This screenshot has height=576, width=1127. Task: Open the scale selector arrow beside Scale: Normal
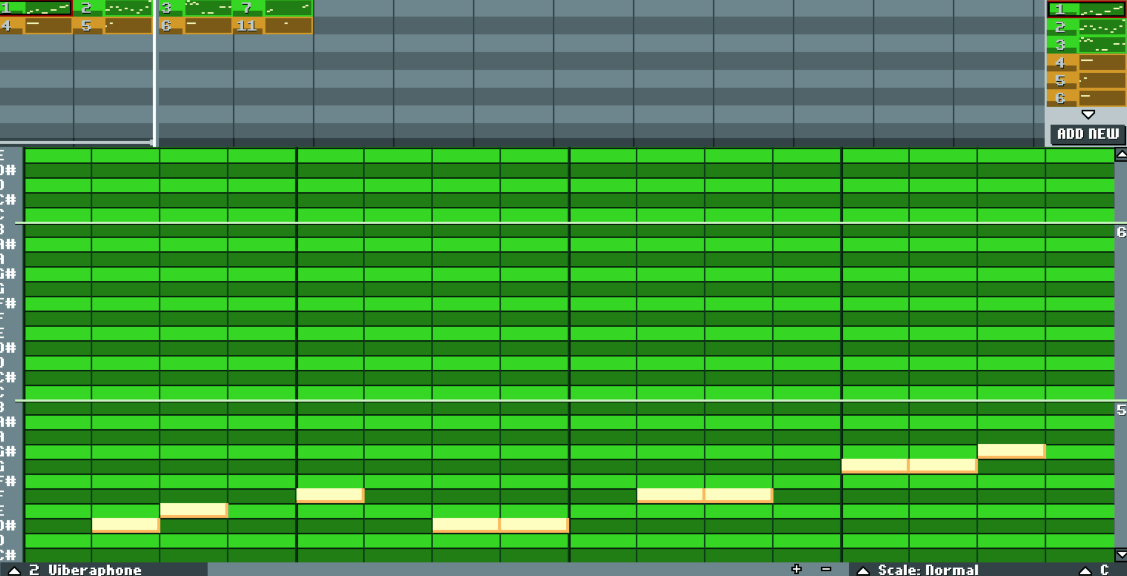pyautogui.click(x=863, y=570)
